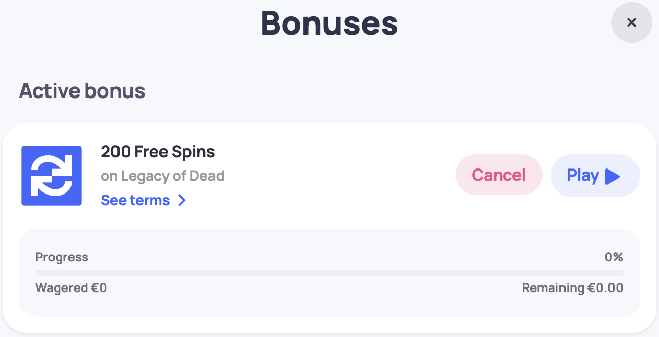The width and height of the screenshot is (659, 337).
Task: Click the 0% progress percentage
Action: coord(614,257)
